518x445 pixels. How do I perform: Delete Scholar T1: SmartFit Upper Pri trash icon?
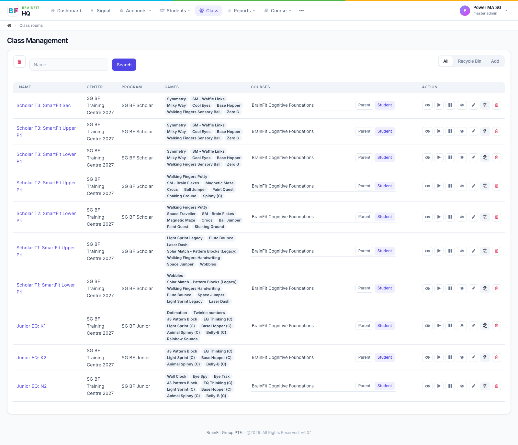point(497,251)
